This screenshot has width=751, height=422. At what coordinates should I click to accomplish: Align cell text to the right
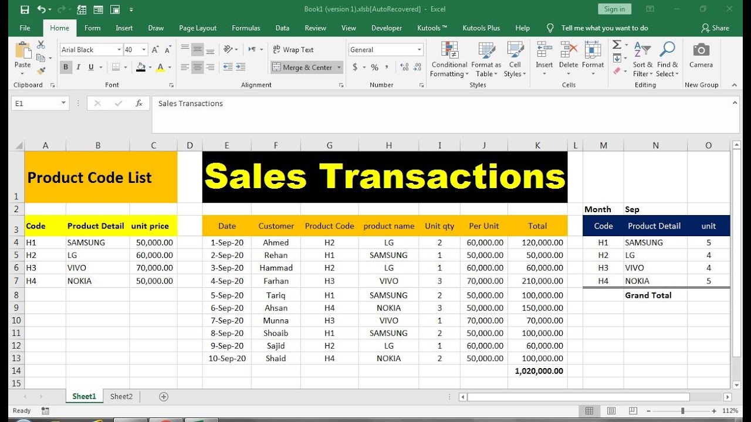pyautogui.click(x=211, y=67)
